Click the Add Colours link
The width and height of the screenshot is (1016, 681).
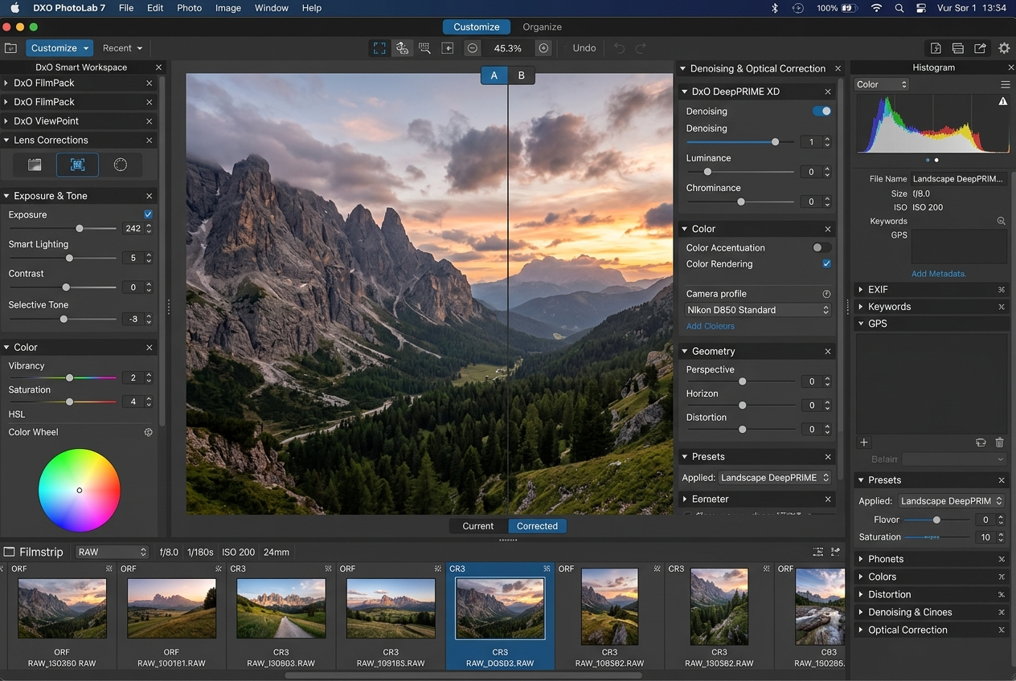click(711, 326)
